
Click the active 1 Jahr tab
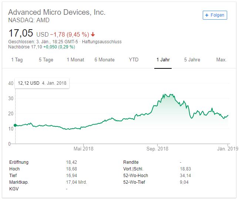[163, 60]
